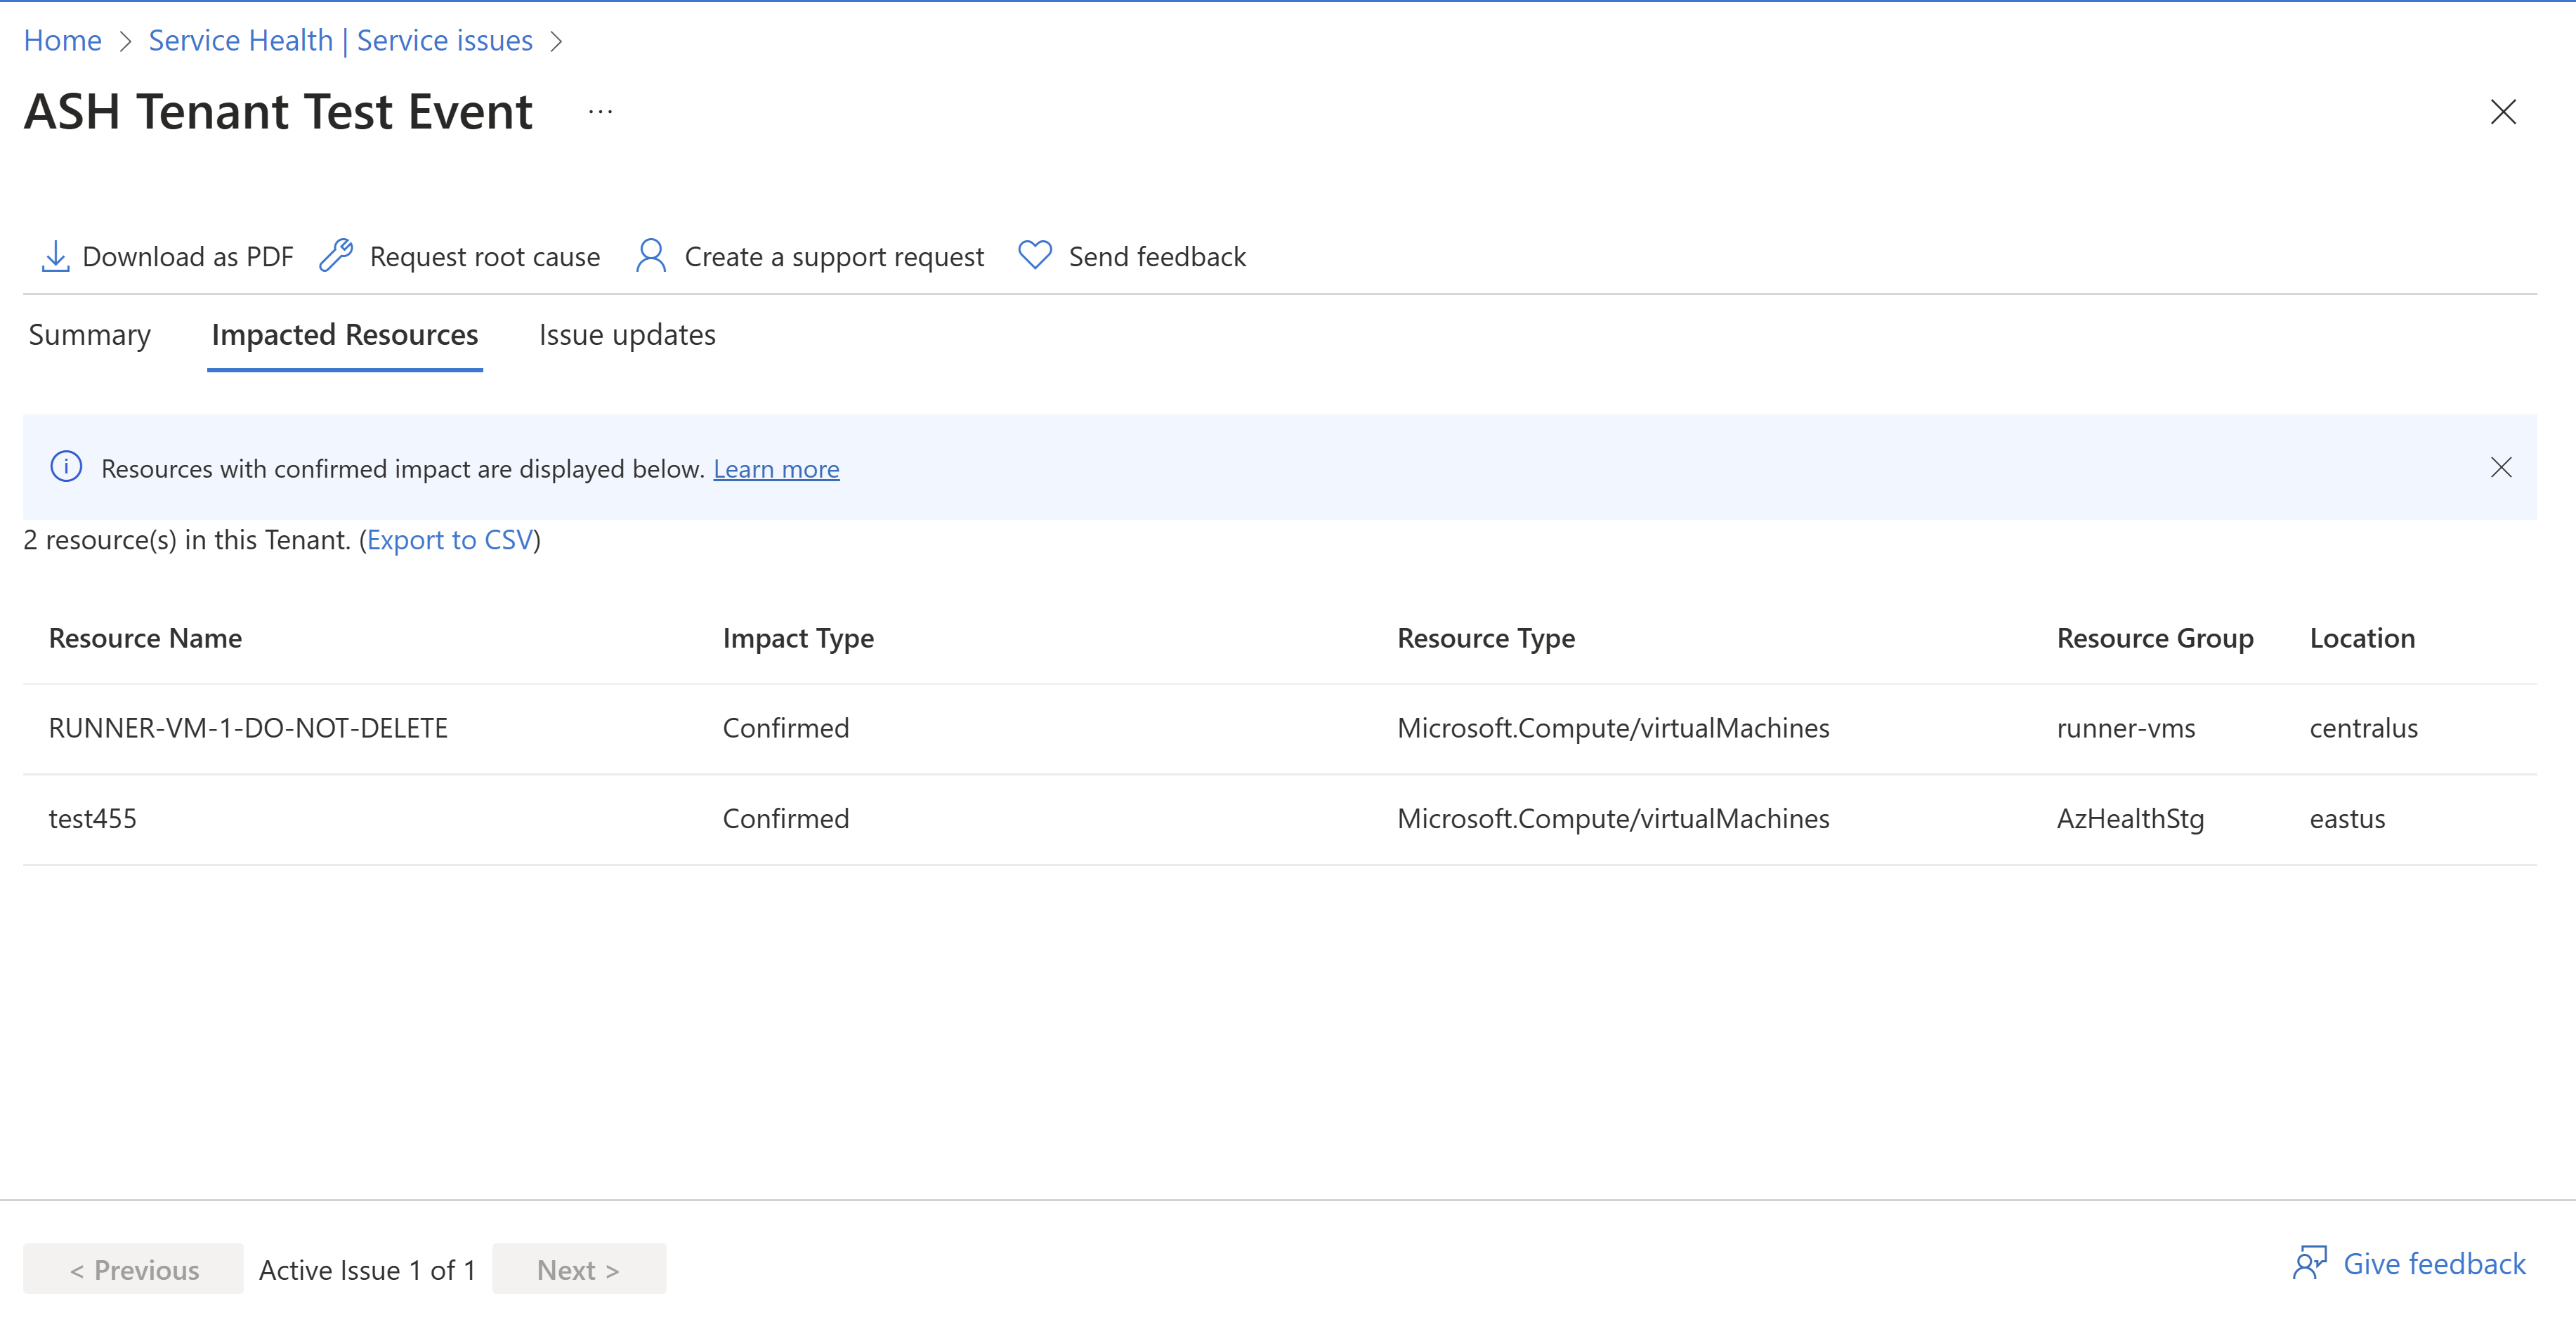The height and width of the screenshot is (1322, 2576).
Task: Click the Request root cause wrench icon
Action: click(x=336, y=256)
